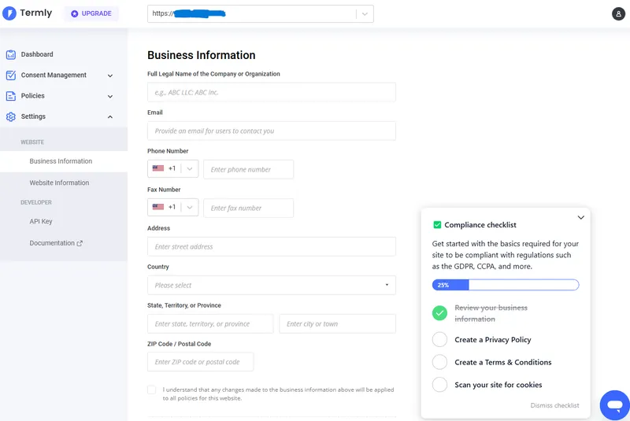Open the fax country code dropdown arrow

point(190,207)
